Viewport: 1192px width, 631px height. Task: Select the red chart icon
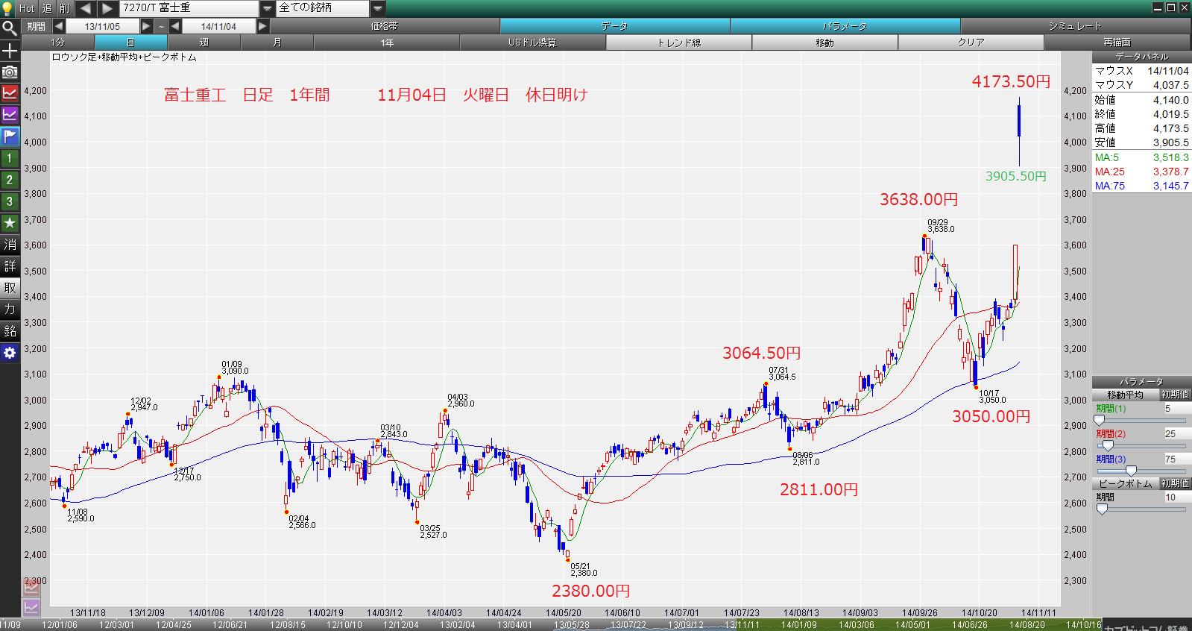point(10,93)
